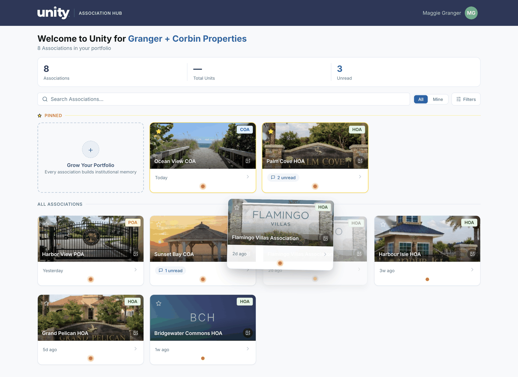Screen dimensions: 518x377
Task: Click the orange status dot on Ocean View COA
Action: (x=203, y=186)
